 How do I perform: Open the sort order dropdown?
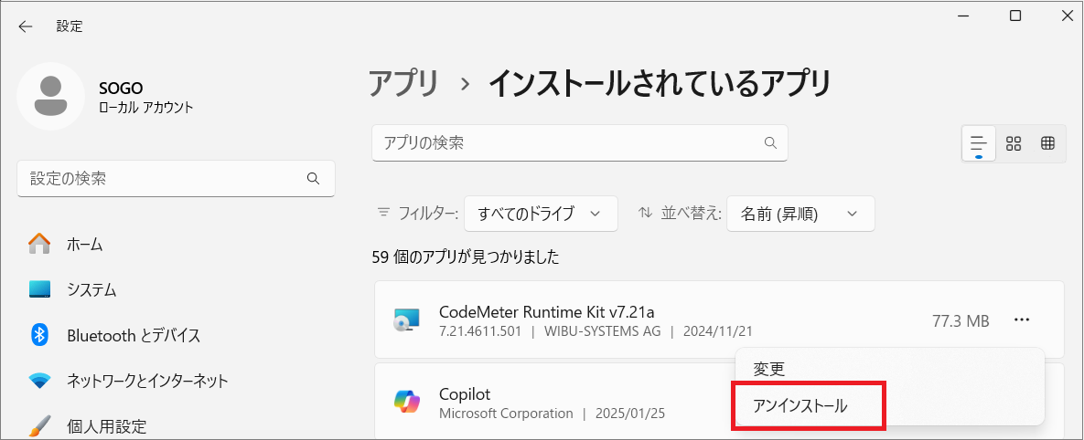[x=800, y=214]
